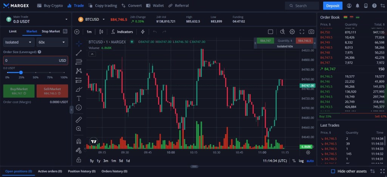Toggle the magnet mode icon
This screenshot has height=177, width=387.
[x=79, y=141]
